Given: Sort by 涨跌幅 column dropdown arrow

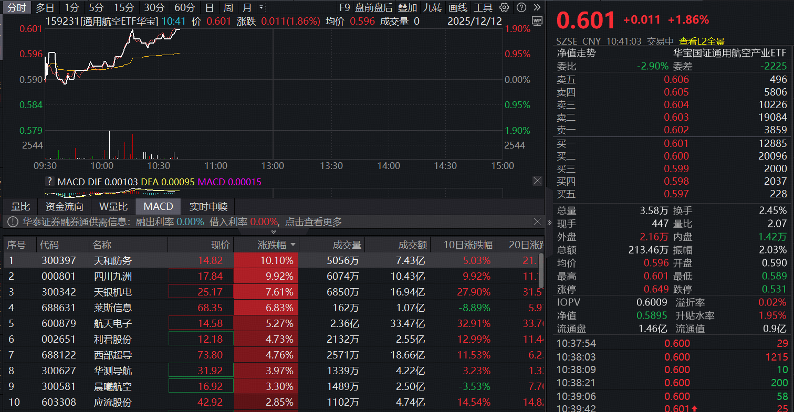Looking at the screenshot, I should point(292,245).
